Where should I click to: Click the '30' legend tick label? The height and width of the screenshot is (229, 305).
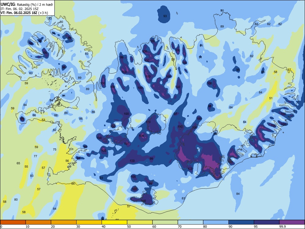click(x=78, y=227)
